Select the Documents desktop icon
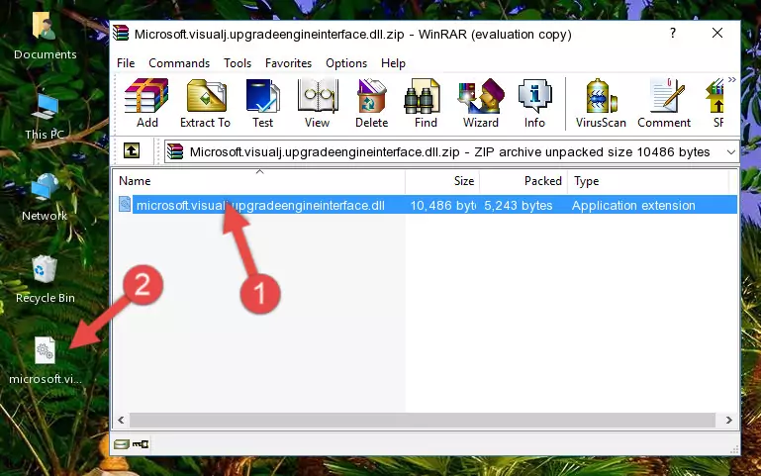The height and width of the screenshot is (476, 761). pyautogui.click(x=46, y=37)
